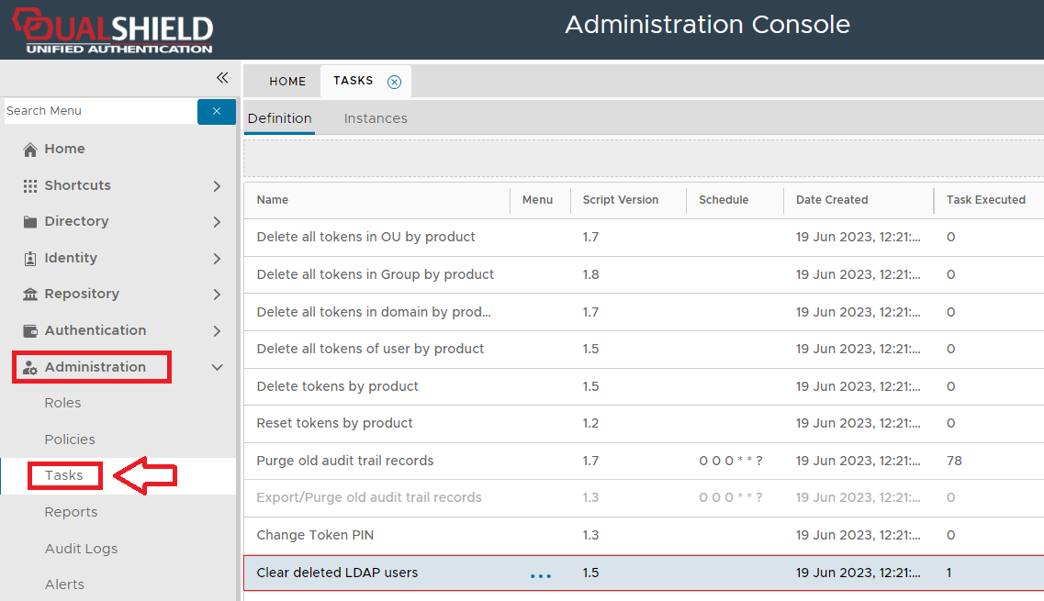Image resolution: width=1044 pixels, height=601 pixels.
Task: Close the Tasks tab
Action: tap(394, 82)
